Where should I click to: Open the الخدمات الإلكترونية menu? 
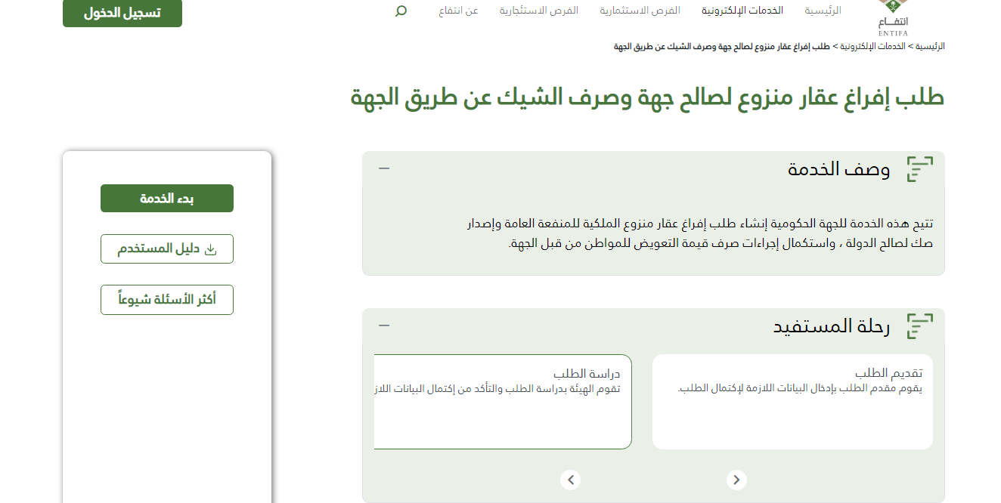742,11
